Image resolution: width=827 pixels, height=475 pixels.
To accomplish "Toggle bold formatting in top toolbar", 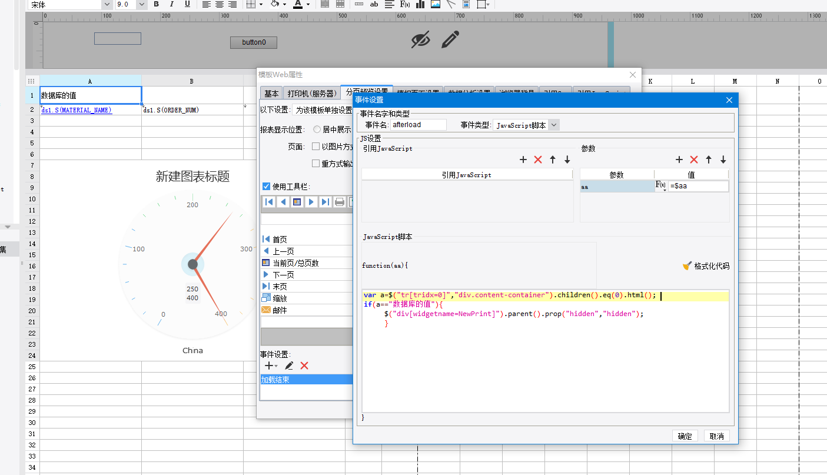I will (x=156, y=4).
